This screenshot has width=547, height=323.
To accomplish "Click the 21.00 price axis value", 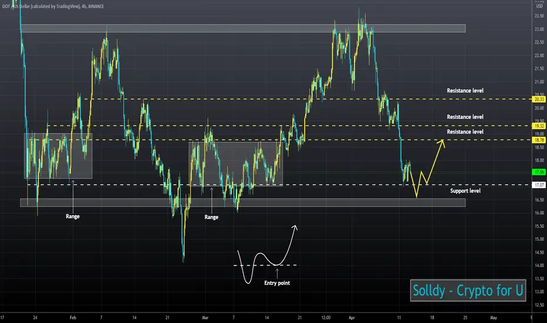I will point(539,82).
